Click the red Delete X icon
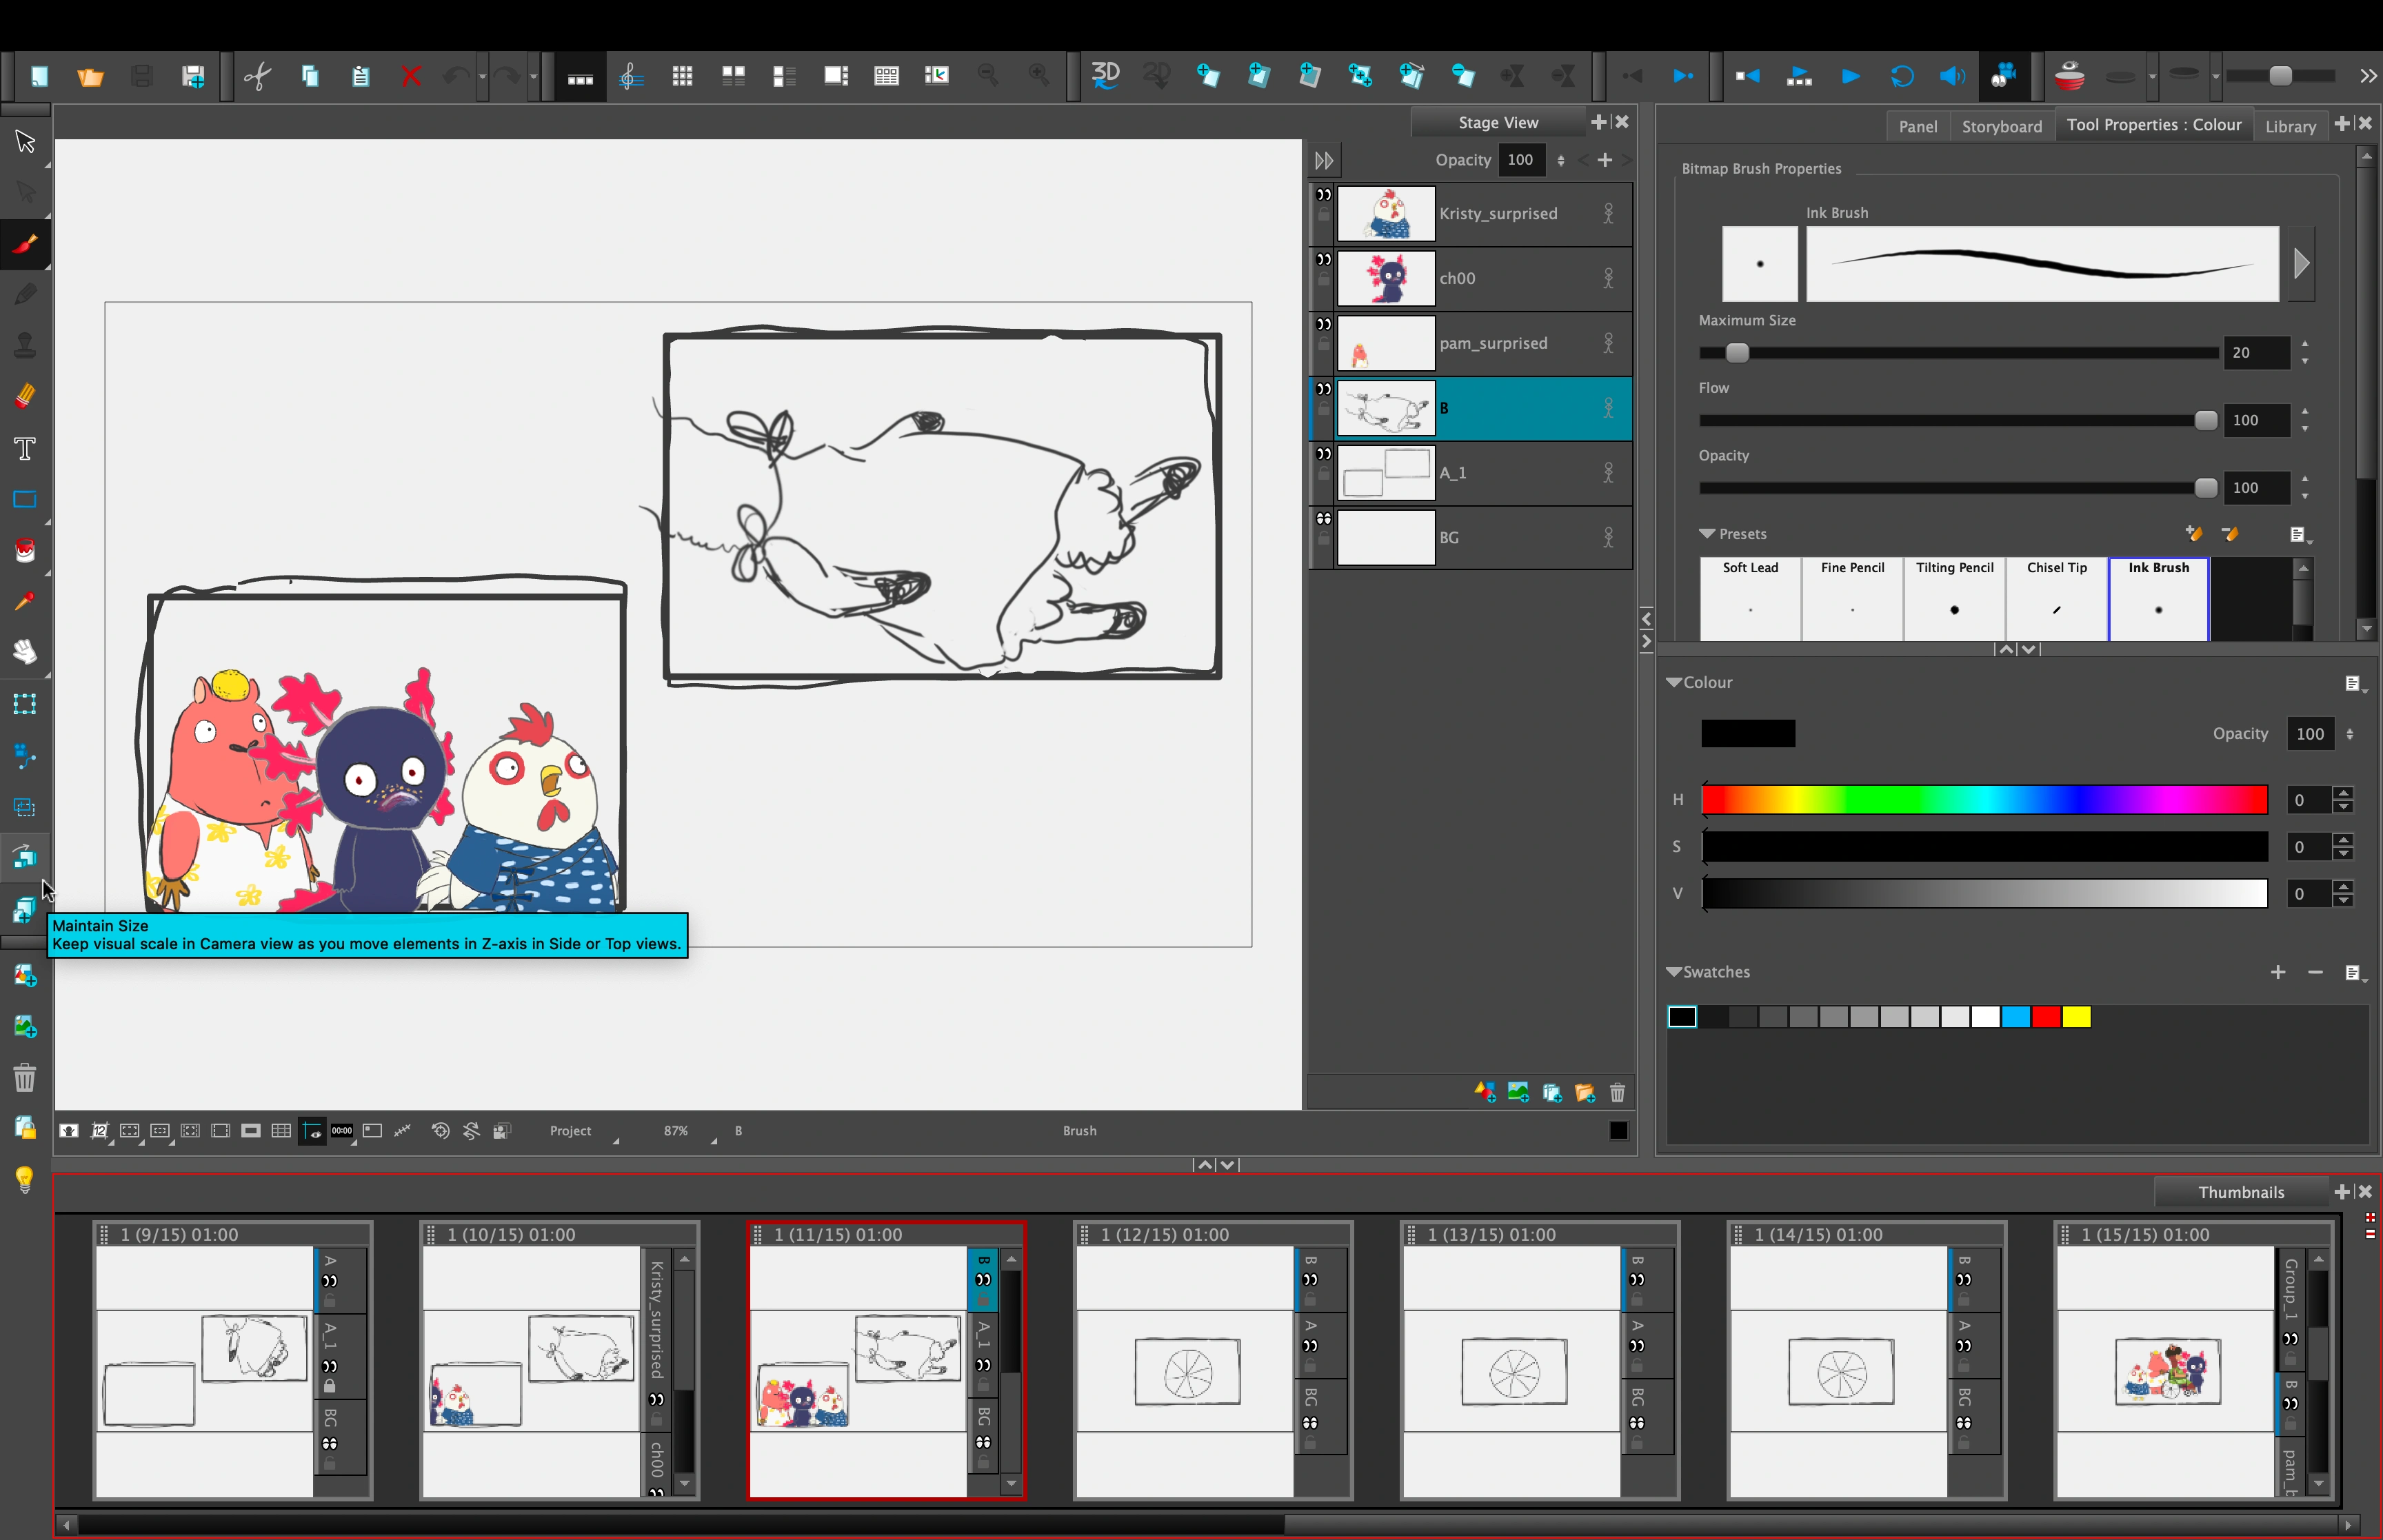The width and height of the screenshot is (2383, 1540). point(410,76)
